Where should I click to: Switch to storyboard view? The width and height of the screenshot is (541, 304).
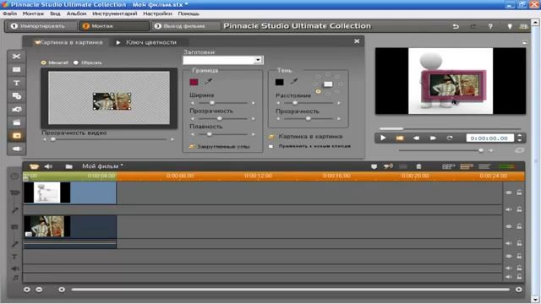click(448, 166)
